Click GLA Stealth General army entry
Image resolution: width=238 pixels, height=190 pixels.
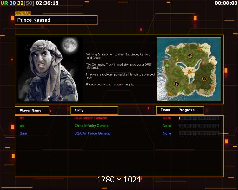click(90, 118)
